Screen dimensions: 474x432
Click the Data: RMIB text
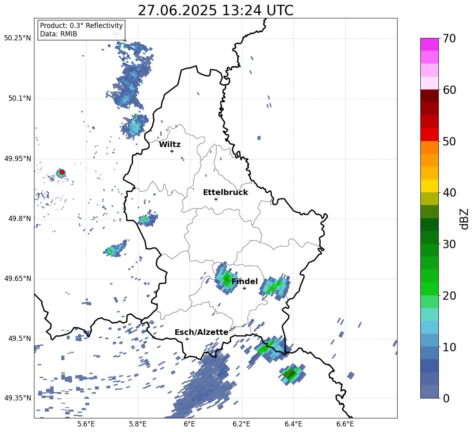click(x=58, y=34)
